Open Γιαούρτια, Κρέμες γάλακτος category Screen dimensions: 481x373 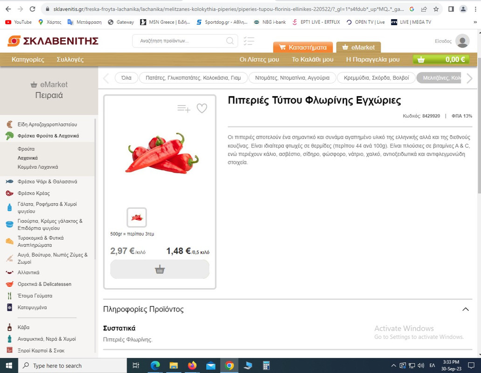click(50, 224)
